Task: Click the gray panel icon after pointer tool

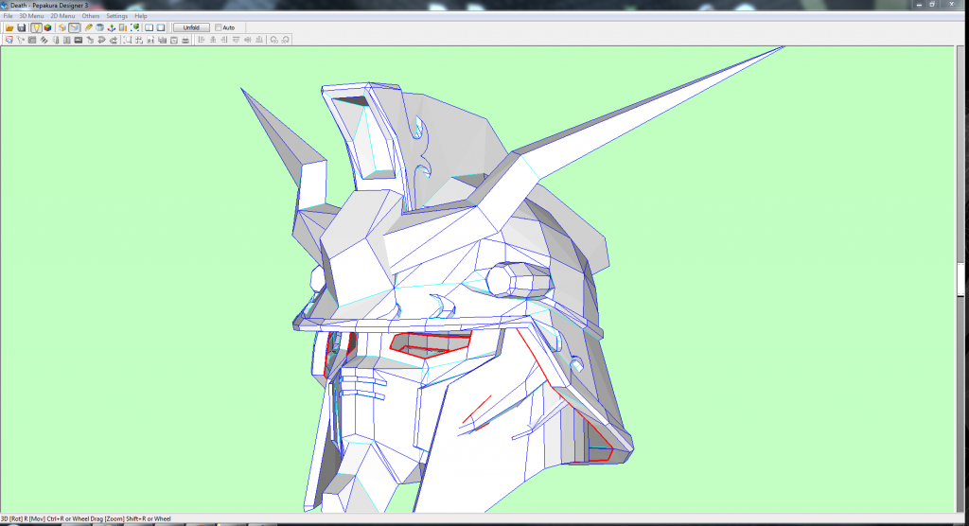Action: click(x=32, y=40)
